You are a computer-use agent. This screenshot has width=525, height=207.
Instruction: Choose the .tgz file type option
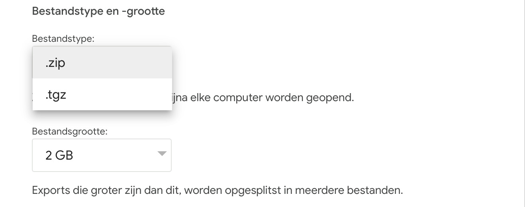pyautogui.click(x=102, y=95)
